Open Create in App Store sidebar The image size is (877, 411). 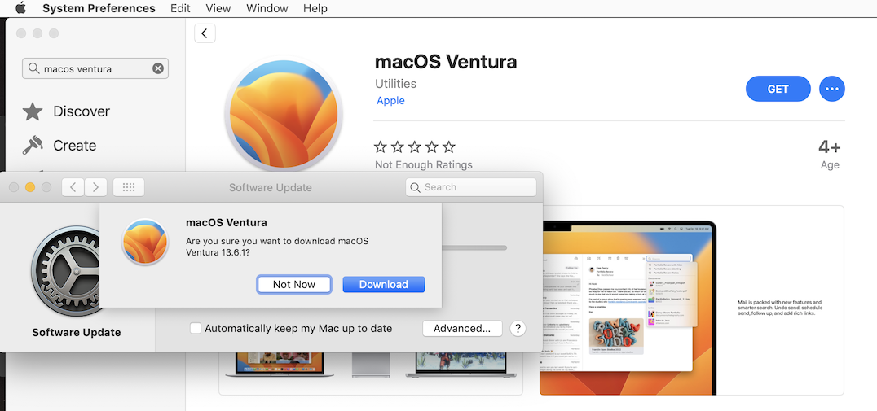pyautogui.click(x=59, y=145)
